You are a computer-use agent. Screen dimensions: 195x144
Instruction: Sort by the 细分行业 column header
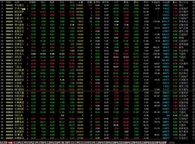pos(183,2)
